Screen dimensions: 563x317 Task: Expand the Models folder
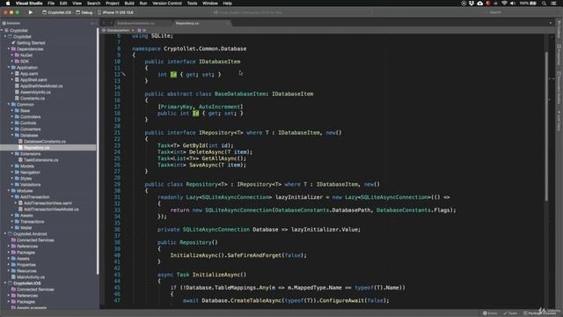pos(11,166)
